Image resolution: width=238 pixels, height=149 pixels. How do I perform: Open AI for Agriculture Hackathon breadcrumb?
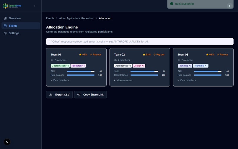coord(76,18)
